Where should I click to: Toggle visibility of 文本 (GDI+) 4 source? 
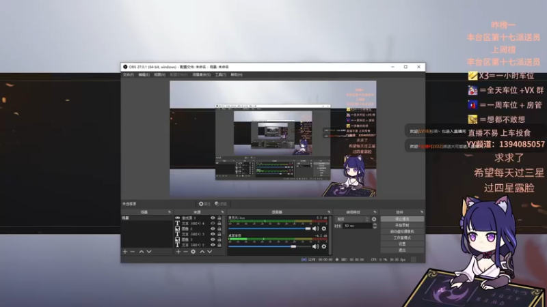pyautogui.click(x=213, y=224)
